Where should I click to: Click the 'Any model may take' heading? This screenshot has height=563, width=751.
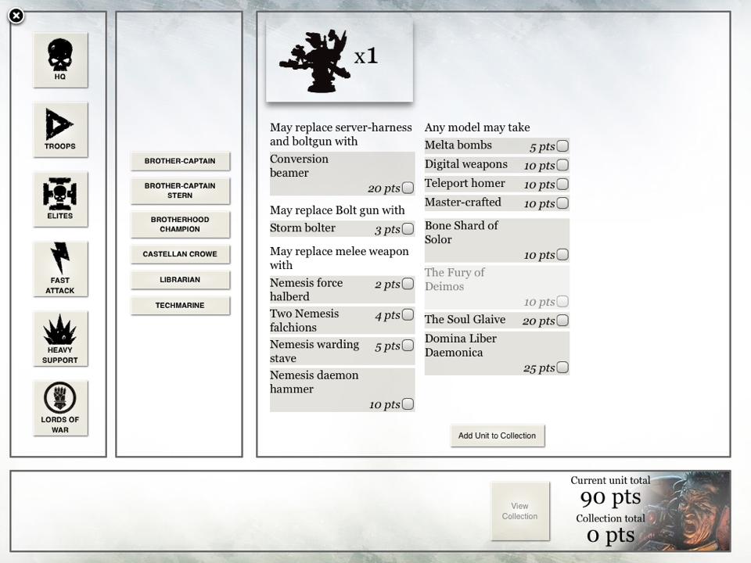pos(477,127)
